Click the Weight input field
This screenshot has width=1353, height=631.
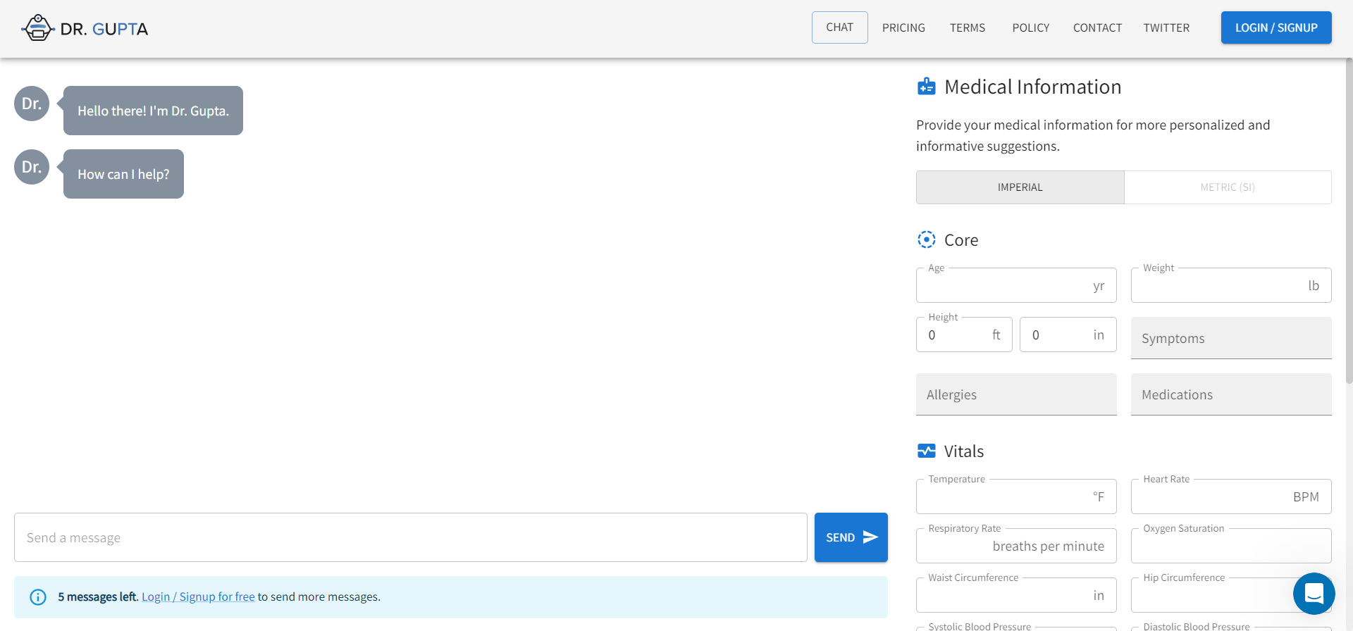tap(1231, 285)
